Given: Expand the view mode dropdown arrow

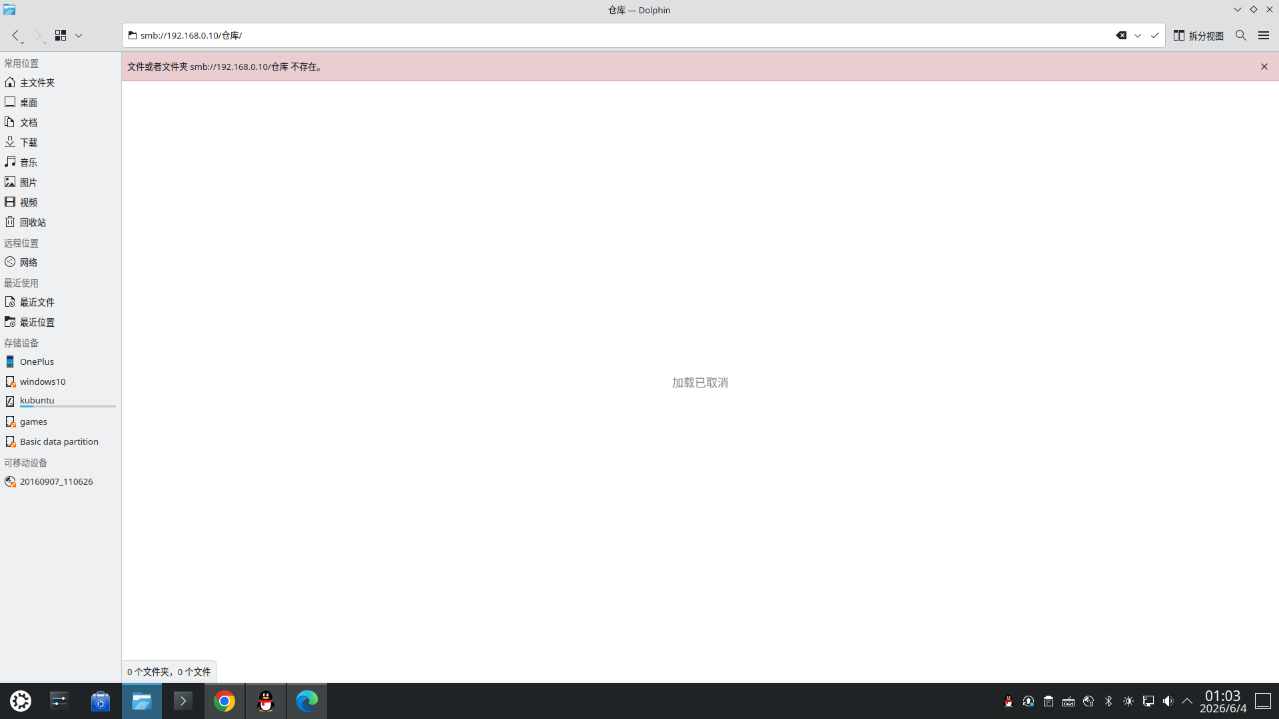Looking at the screenshot, I should (x=79, y=35).
